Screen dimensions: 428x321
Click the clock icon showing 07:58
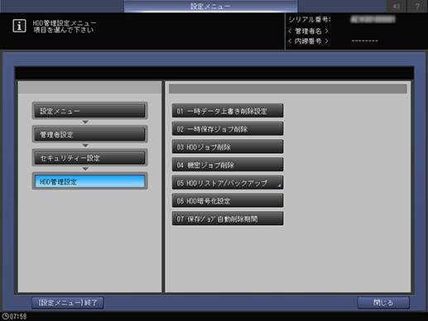point(6,316)
